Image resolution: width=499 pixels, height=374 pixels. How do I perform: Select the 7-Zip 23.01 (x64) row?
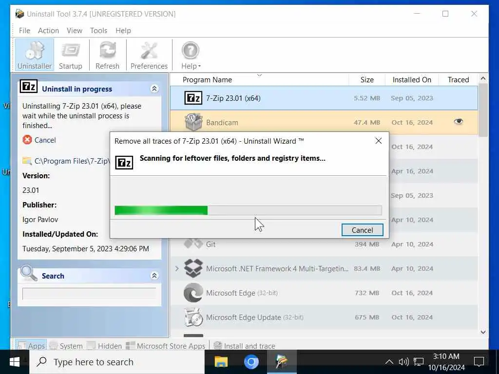tap(324, 98)
